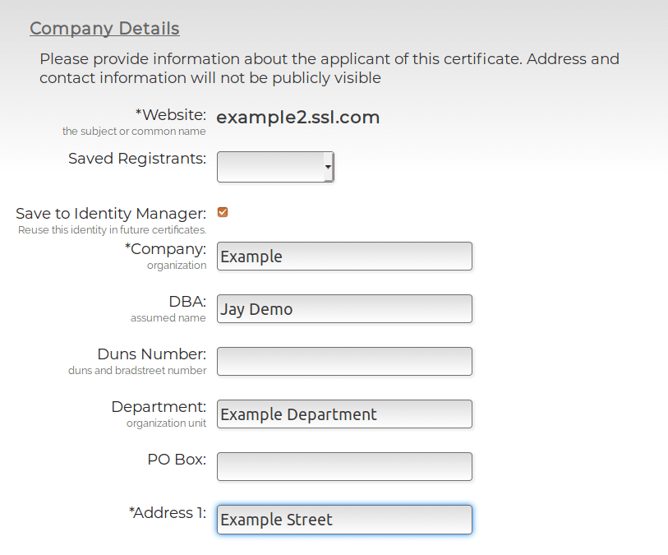The width and height of the screenshot is (668, 555).
Task: Click the Company Details heading
Action: 104,29
